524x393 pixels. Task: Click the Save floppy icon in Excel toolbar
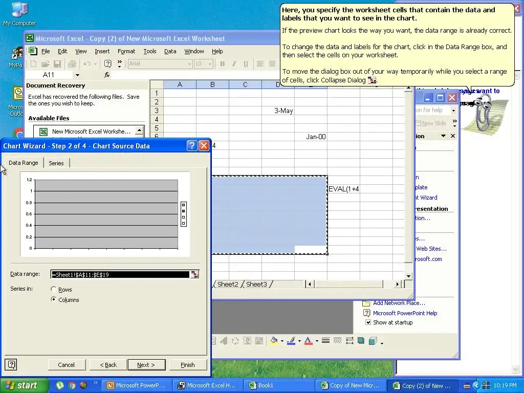pos(57,63)
